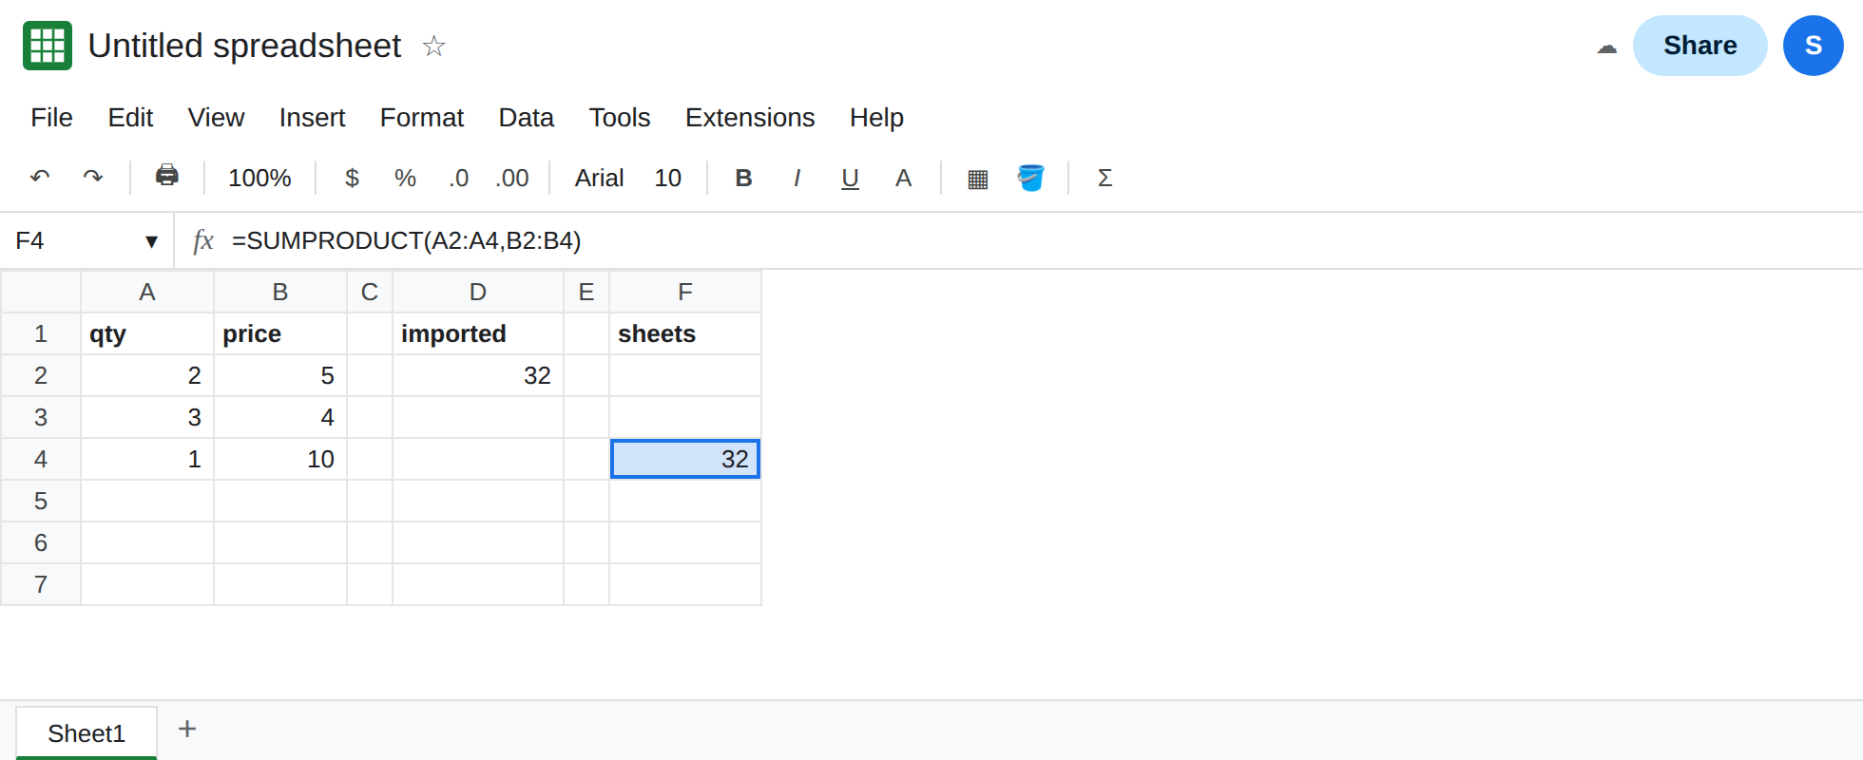
Task: Open the Data menu
Action: pos(526,117)
